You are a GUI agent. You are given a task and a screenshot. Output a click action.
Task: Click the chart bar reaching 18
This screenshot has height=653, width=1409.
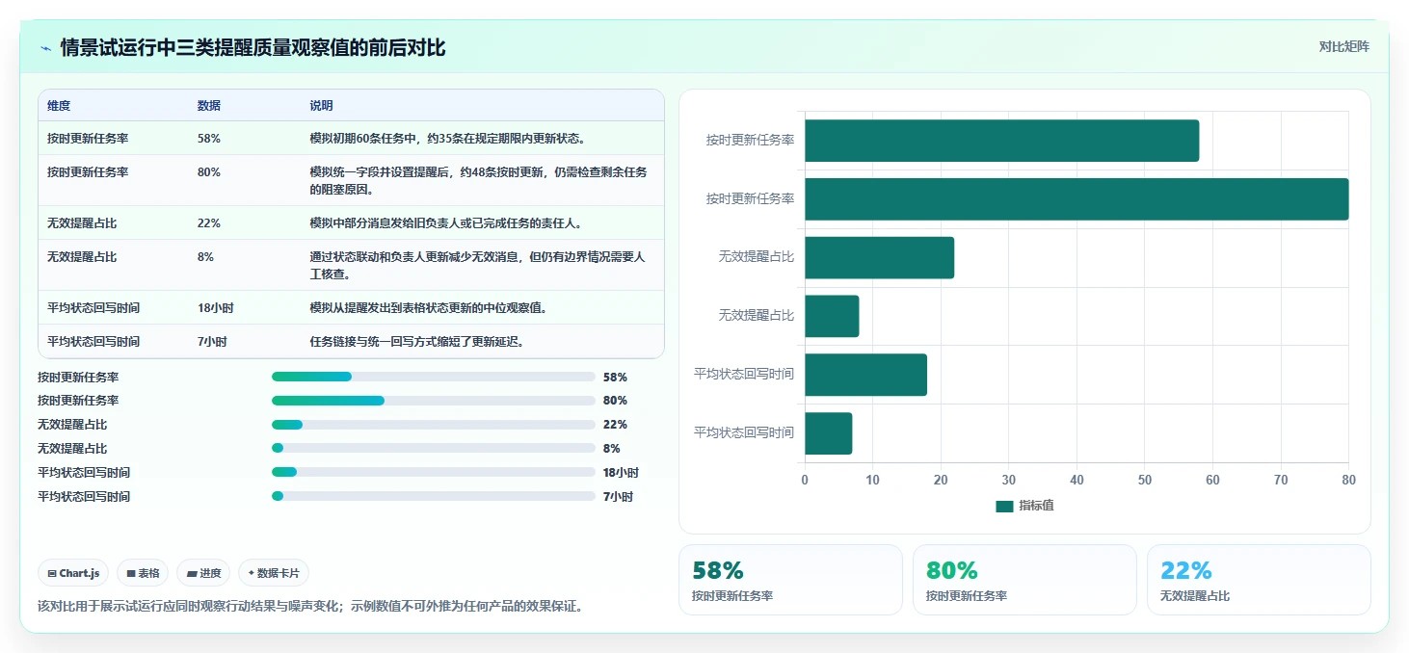tap(865, 375)
